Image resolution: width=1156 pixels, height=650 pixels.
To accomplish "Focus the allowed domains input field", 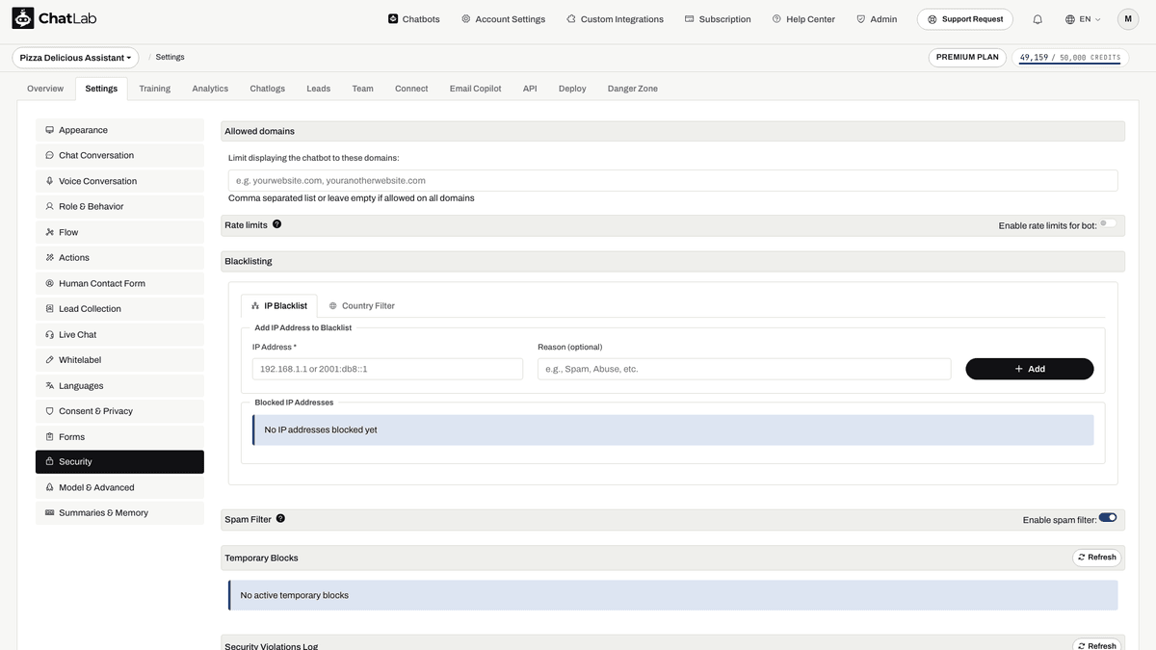I will (x=673, y=180).
